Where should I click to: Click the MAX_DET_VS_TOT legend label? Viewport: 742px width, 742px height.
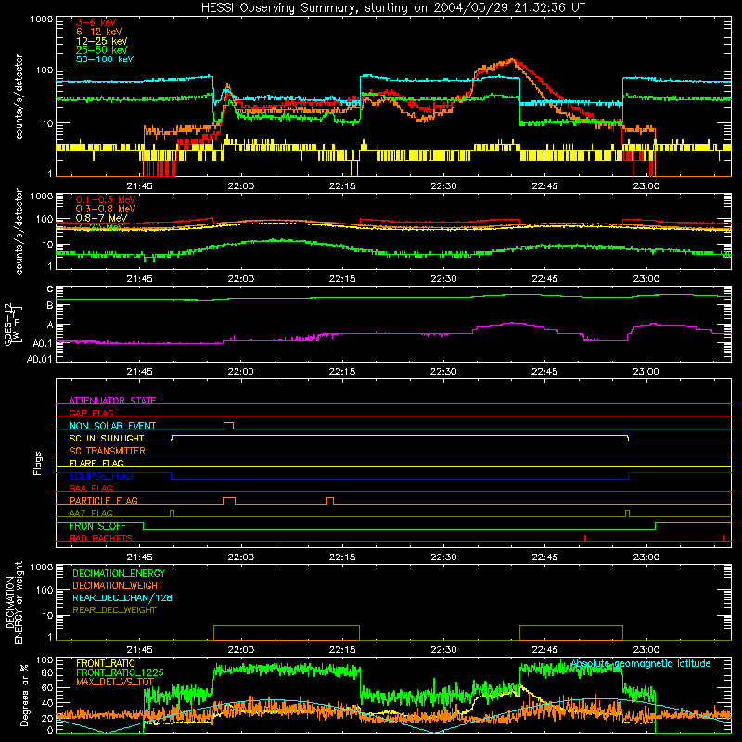pyautogui.click(x=115, y=682)
